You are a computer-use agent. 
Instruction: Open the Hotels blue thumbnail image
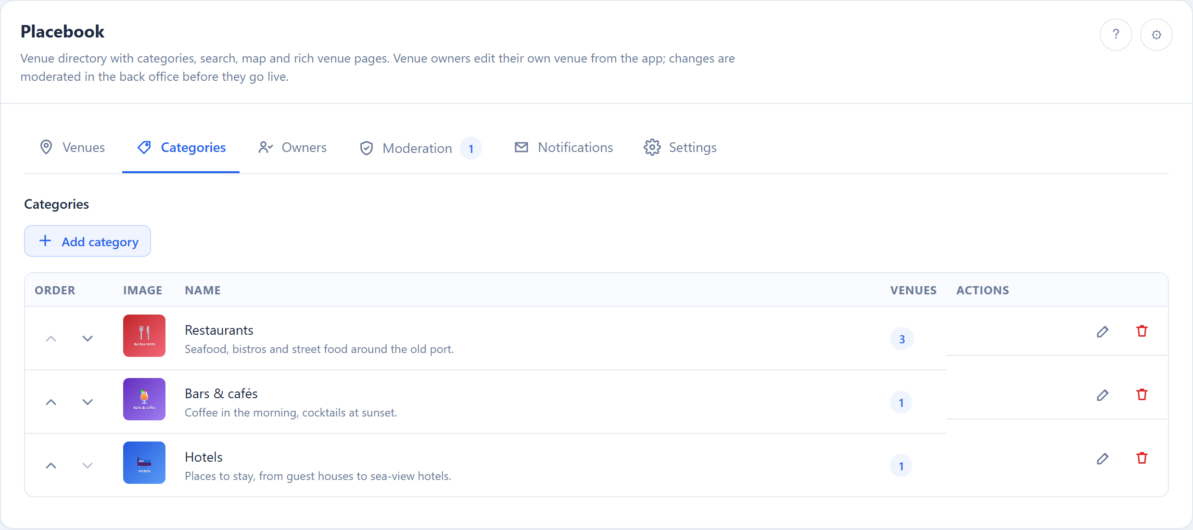click(144, 463)
